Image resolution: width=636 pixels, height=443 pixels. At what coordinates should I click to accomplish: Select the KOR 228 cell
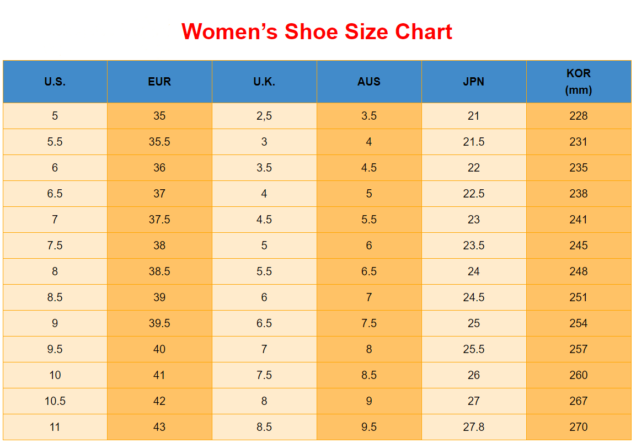579,116
